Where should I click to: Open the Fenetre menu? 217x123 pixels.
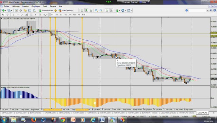53,6
